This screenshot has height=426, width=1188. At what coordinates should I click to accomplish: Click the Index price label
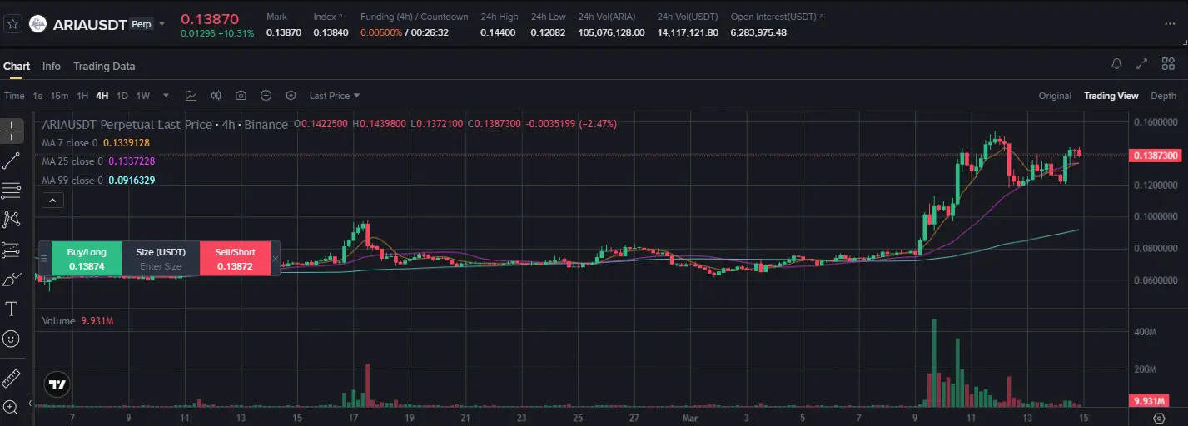pos(325,17)
